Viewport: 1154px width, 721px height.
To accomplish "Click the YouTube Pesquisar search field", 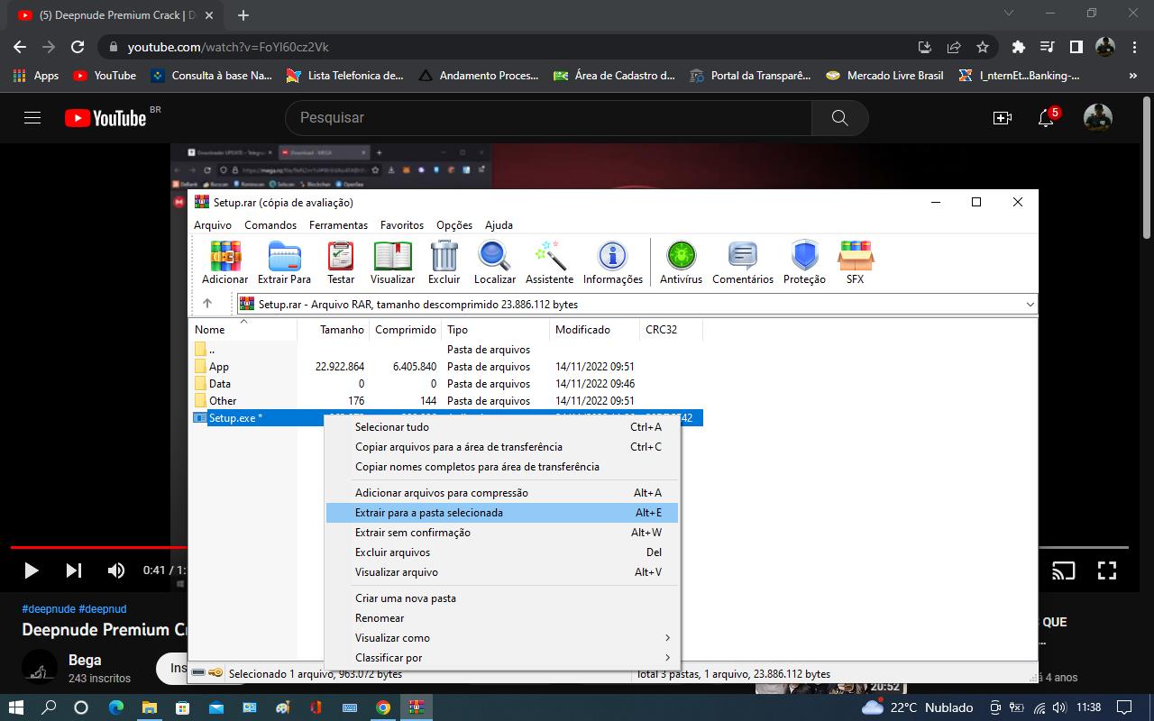I will pos(548,118).
